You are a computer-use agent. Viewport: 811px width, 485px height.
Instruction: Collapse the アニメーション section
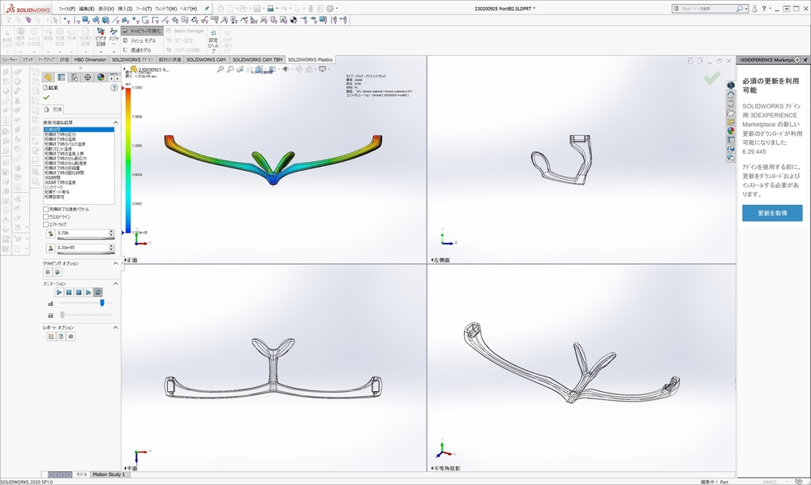pos(115,283)
